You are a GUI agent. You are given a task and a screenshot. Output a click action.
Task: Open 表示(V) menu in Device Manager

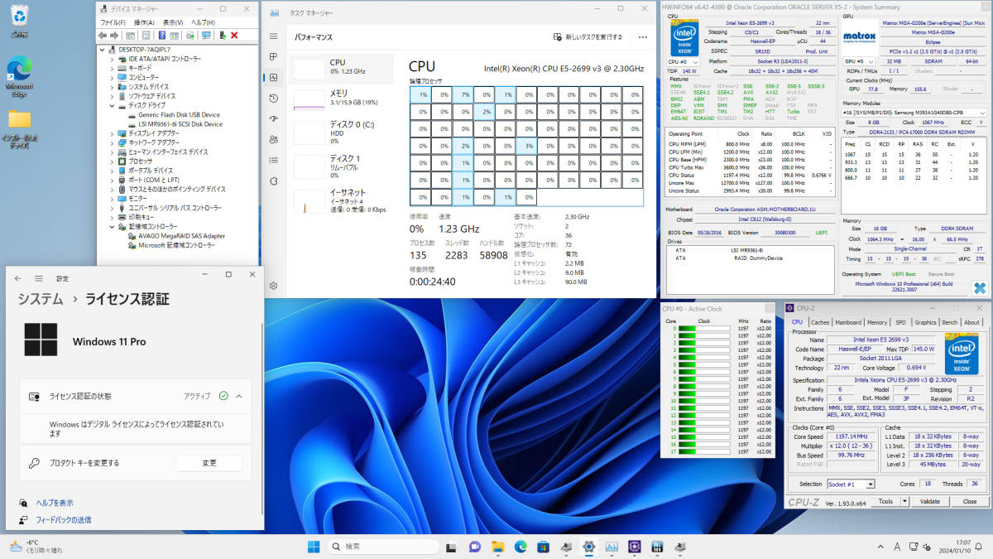(x=173, y=22)
